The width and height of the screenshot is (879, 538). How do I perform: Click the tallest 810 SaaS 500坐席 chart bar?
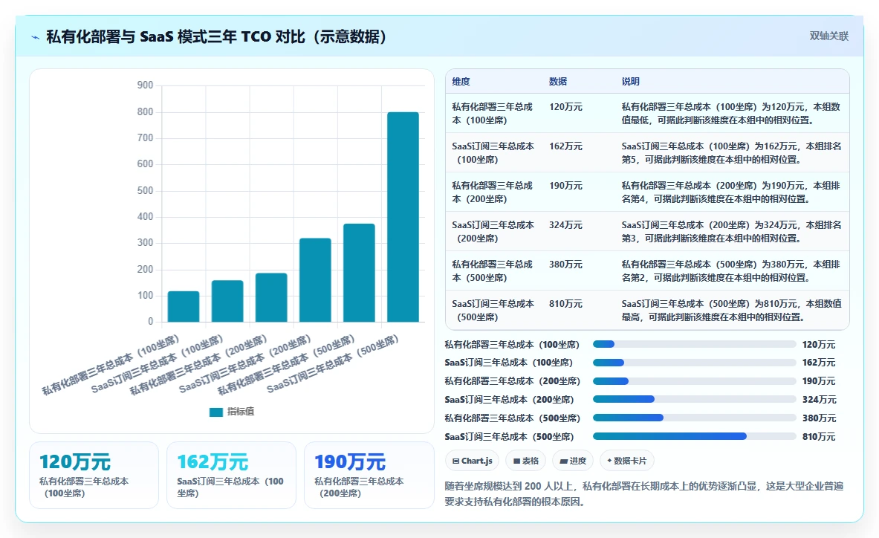coord(403,217)
